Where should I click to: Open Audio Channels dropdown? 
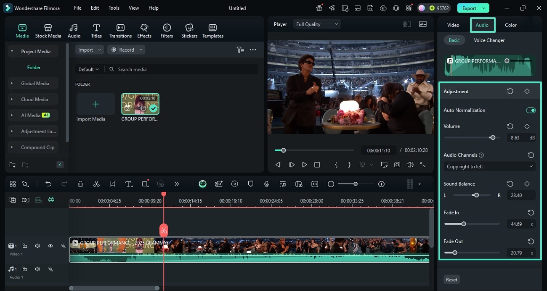tap(489, 167)
